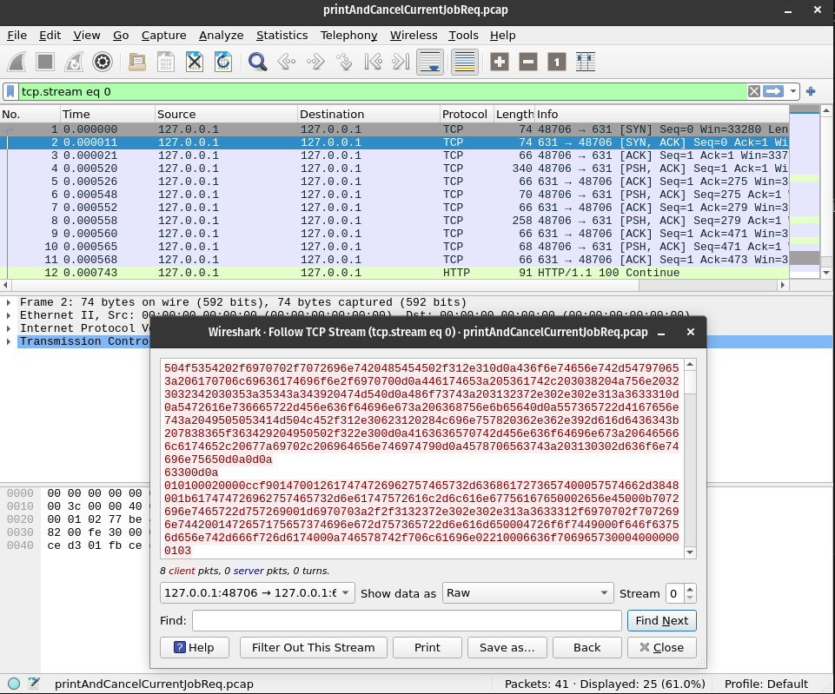Reload the capture file icon

click(x=223, y=62)
